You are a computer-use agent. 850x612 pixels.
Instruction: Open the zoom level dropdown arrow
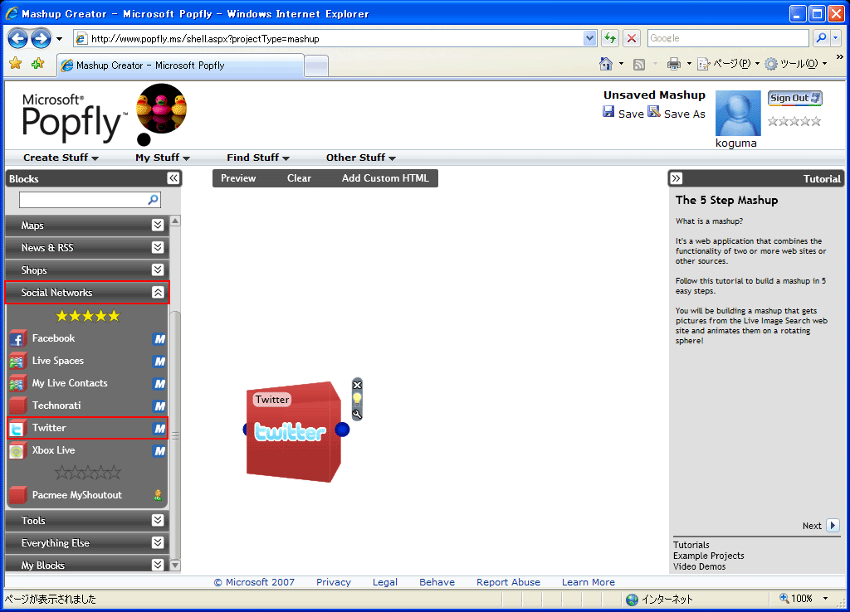[x=826, y=599]
